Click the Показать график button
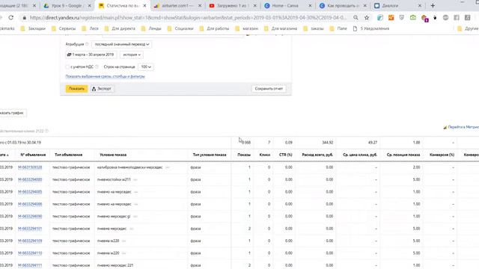This screenshot has width=479, height=269. coord(13,113)
